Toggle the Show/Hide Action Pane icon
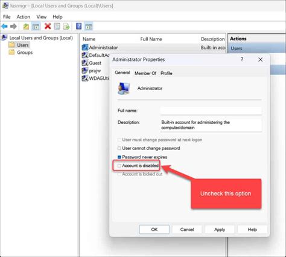 click(x=89, y=27)
